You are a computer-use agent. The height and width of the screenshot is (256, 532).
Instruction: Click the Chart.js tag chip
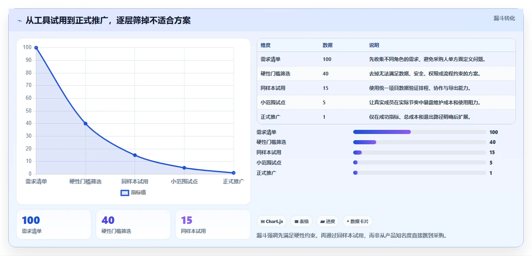tap(272, 221)
